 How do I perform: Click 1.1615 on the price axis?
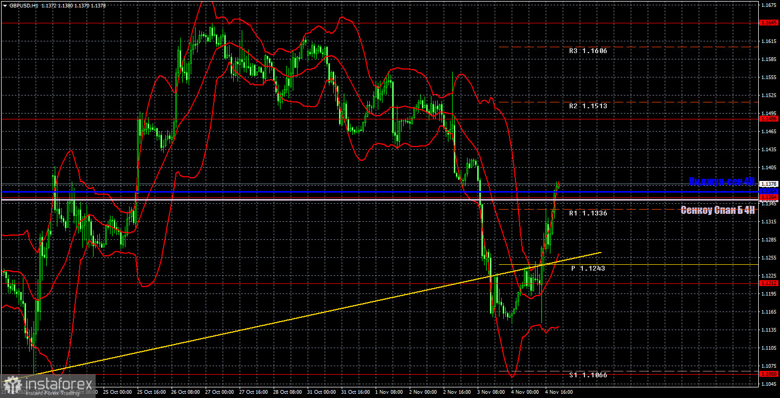pyautogui.click(x=769, y=41)
